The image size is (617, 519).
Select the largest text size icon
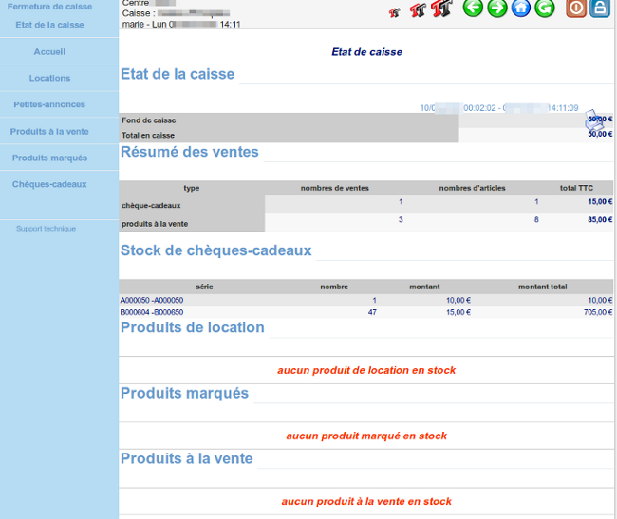click(440, 9)
